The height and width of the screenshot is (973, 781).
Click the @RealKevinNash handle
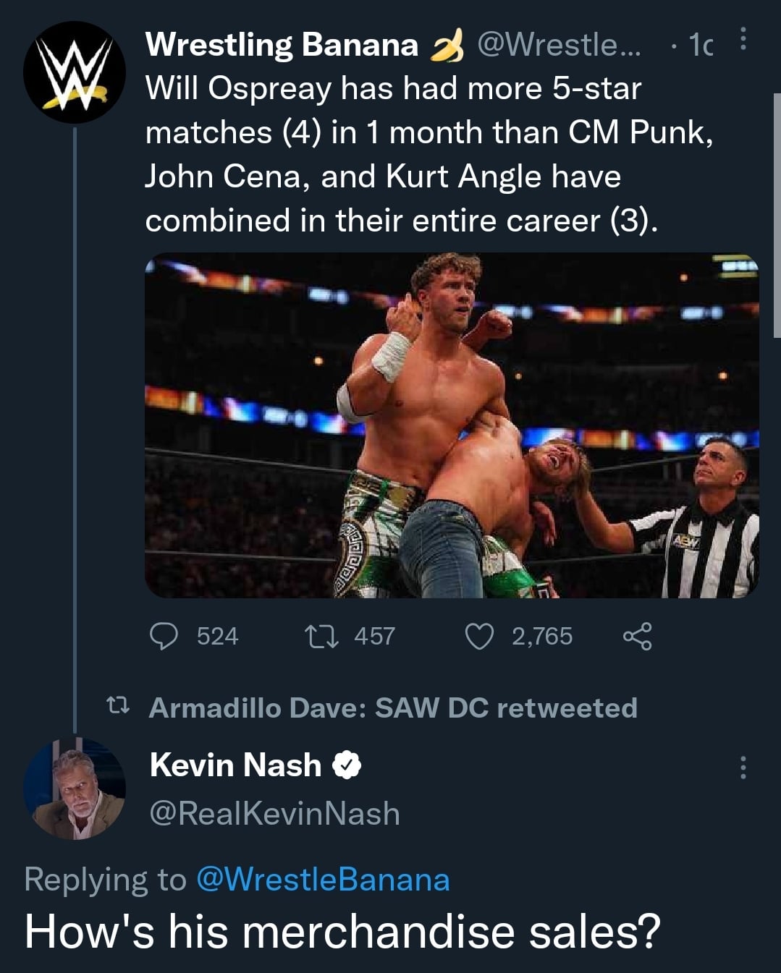click(274, 813)
